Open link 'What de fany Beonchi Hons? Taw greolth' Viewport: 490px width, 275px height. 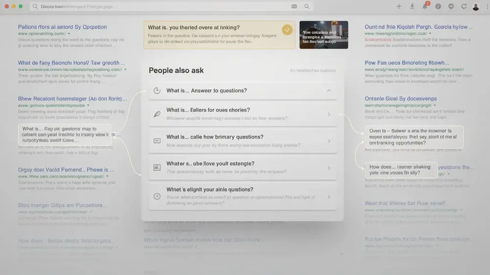pos(71,63)
